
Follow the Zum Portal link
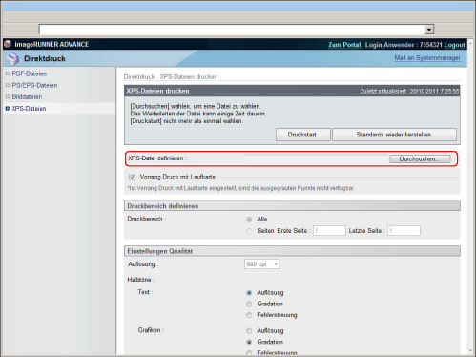344,45
